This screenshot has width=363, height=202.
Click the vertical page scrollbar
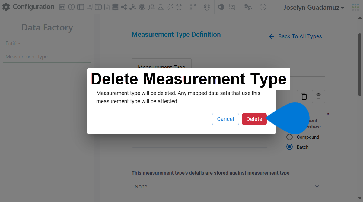pyautogui.click(x=360, y=65)
